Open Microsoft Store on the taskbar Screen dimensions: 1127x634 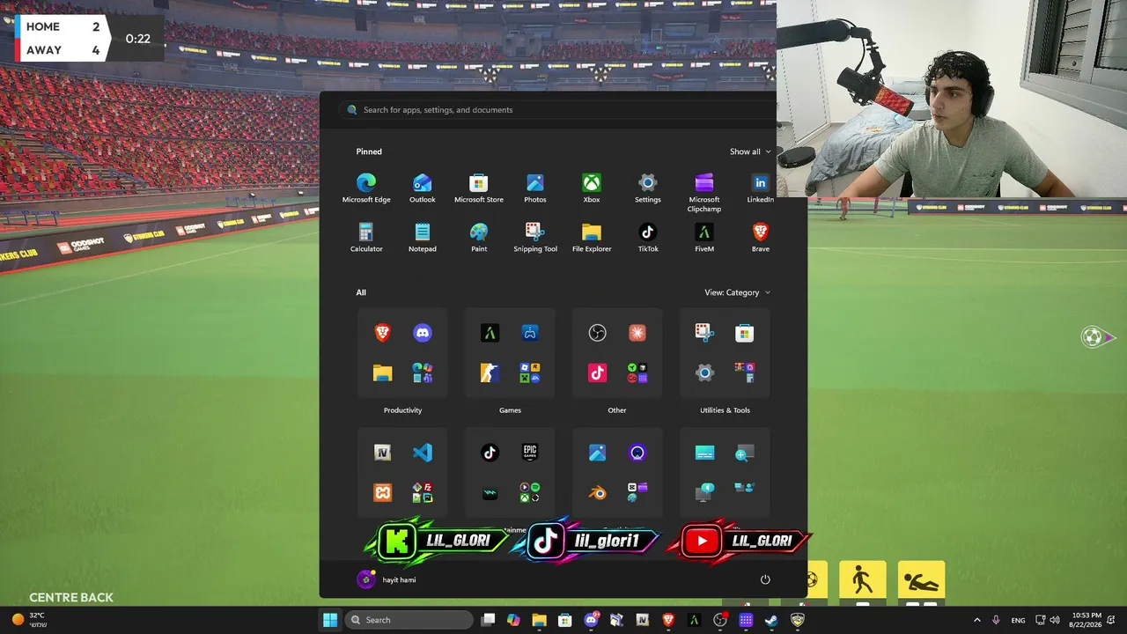coord(565,620)
